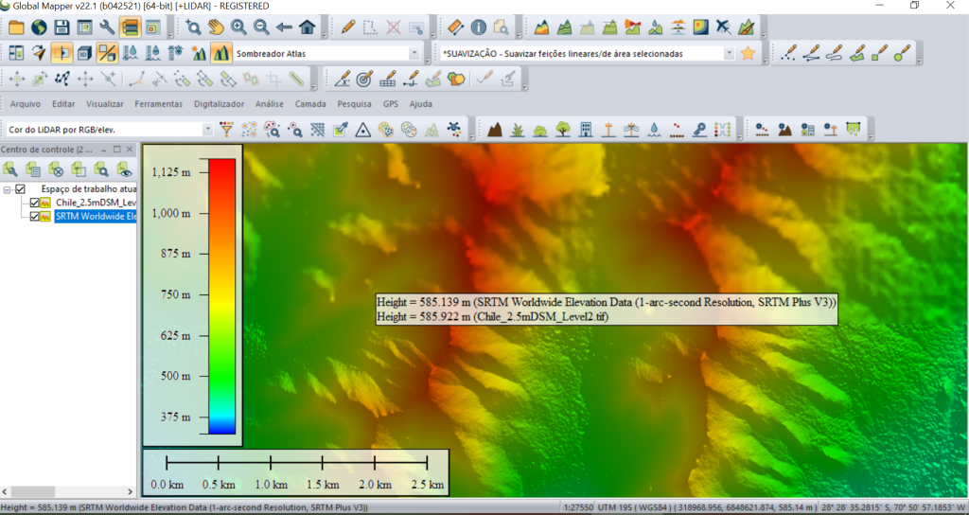Collapse the workspace tree node

pyautogui.click(x=7, y=189)
